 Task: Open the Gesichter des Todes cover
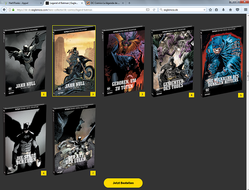tap(173, 61)
